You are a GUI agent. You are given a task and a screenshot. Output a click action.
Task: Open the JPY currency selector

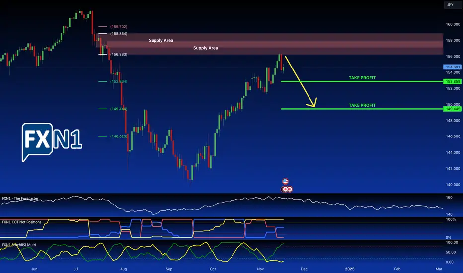coord(452,5)
